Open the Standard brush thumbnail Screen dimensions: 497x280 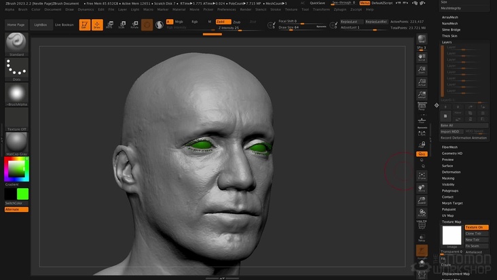click(x=16, y=43)
